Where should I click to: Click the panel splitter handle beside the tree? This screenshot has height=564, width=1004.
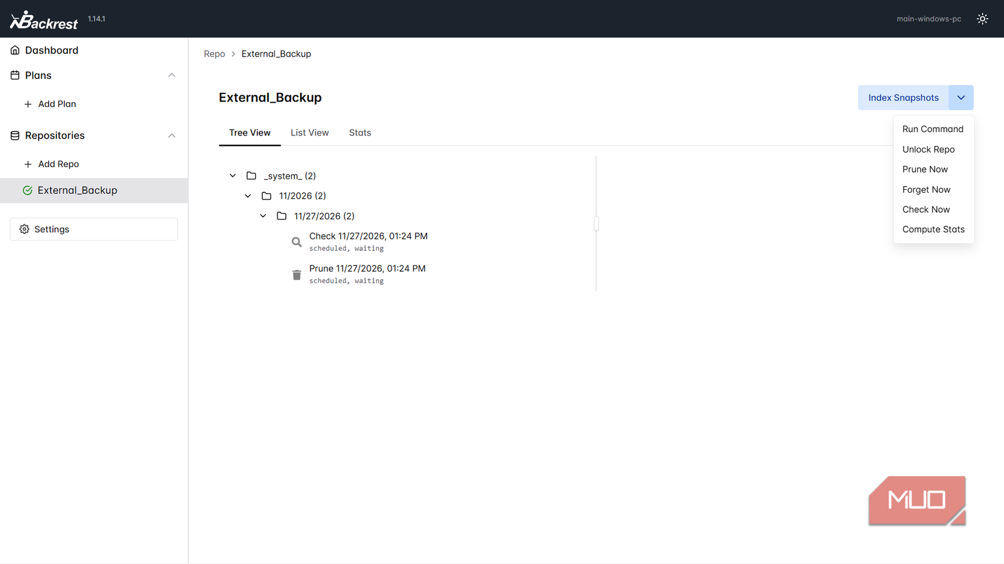pyautogui.click(x=596, y=224)
